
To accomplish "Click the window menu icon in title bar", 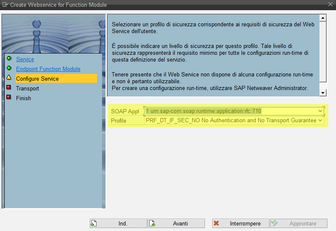I will [5, 5].
